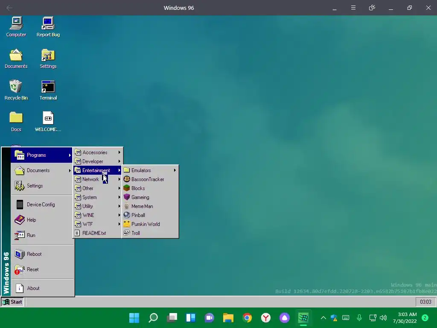Viewport: 437px width, 328px height.
Task: Expand the Accessories submenu
Action: [x=97, y=152]
